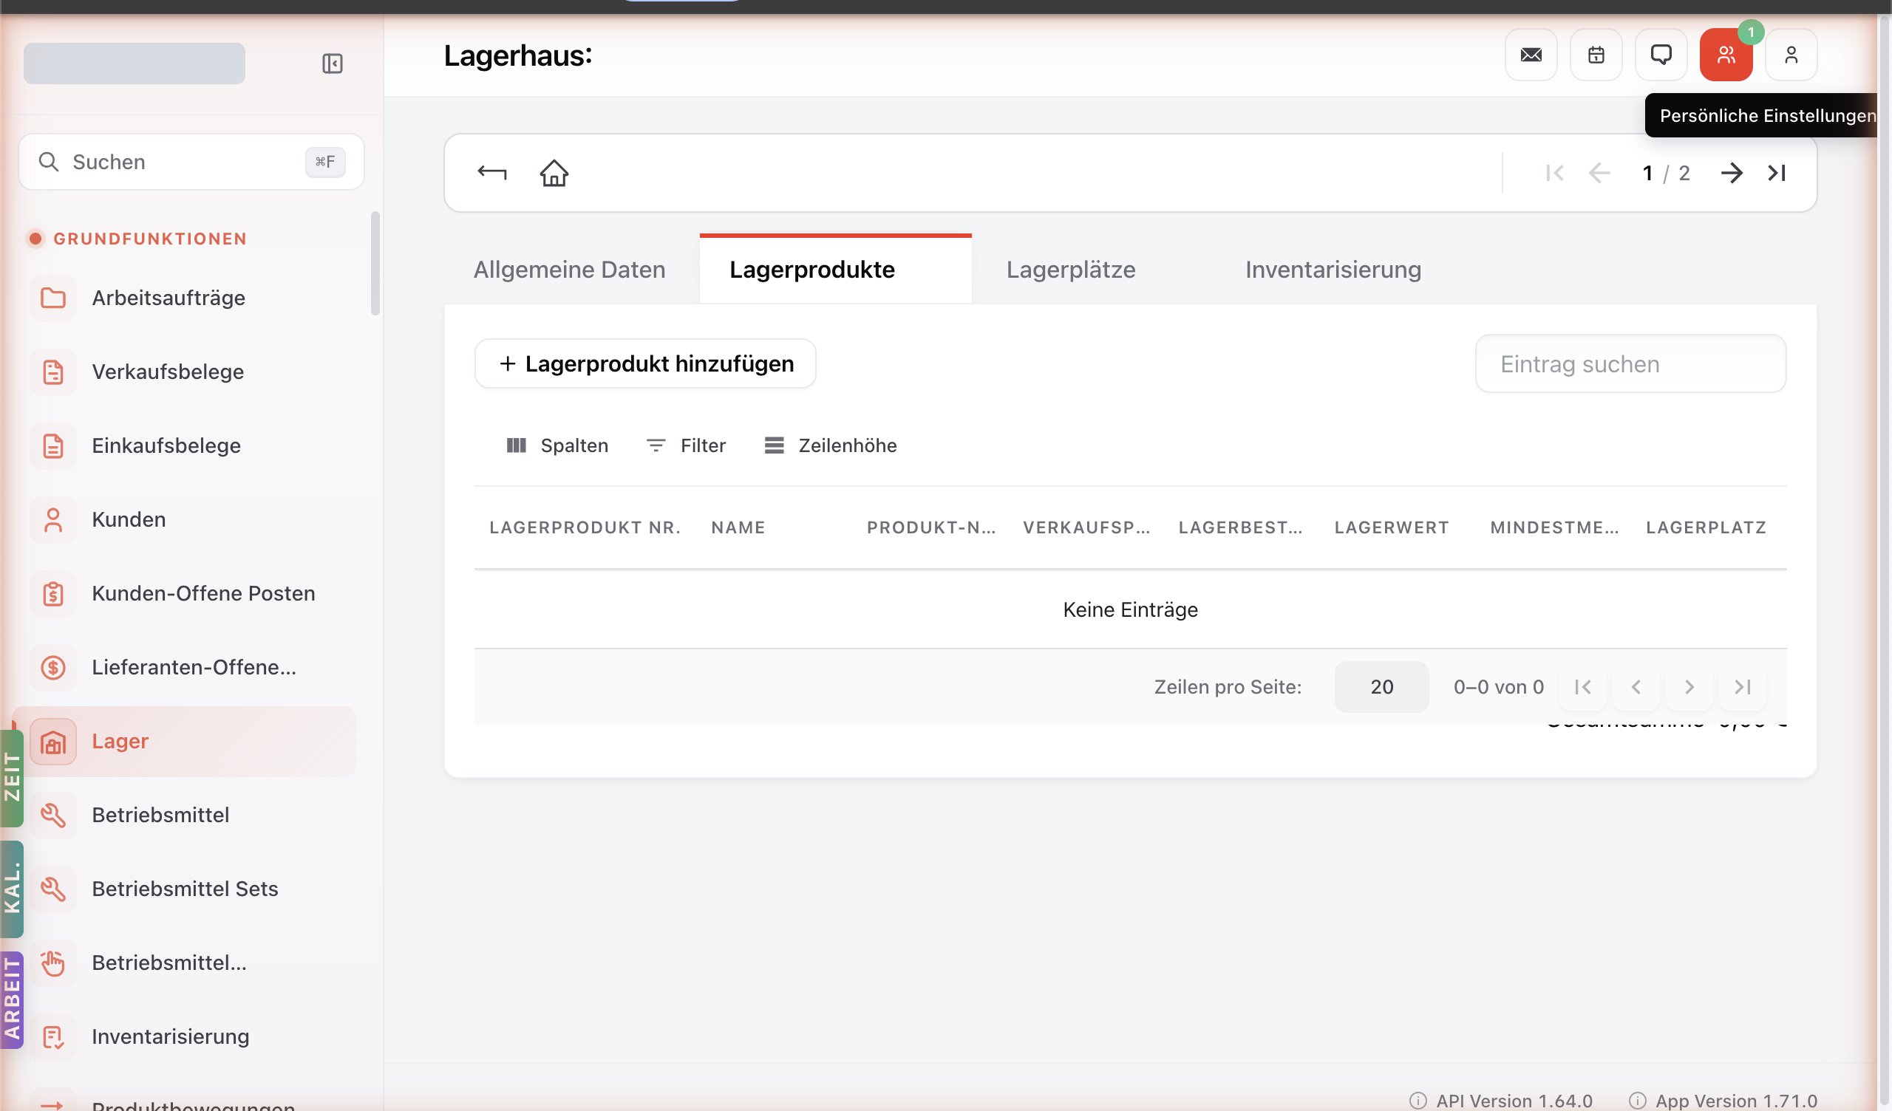The image size is (1892, 1111).
Task: Open the Zeilenhöhe density menu
Action: pos(831,445)
